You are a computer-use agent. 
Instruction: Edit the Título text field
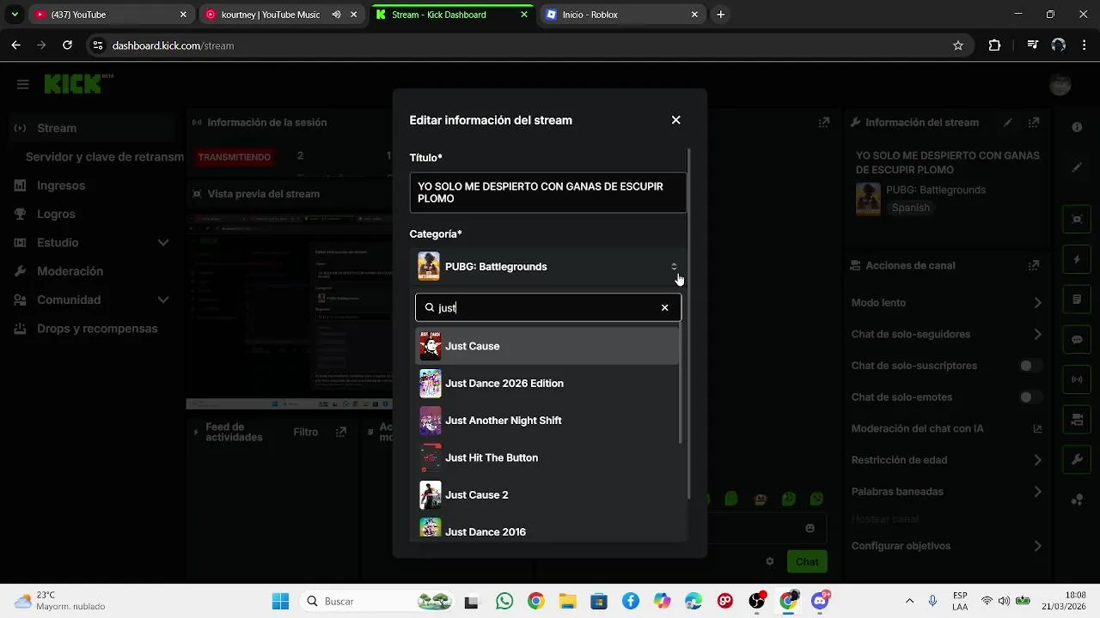click(548, 192)
